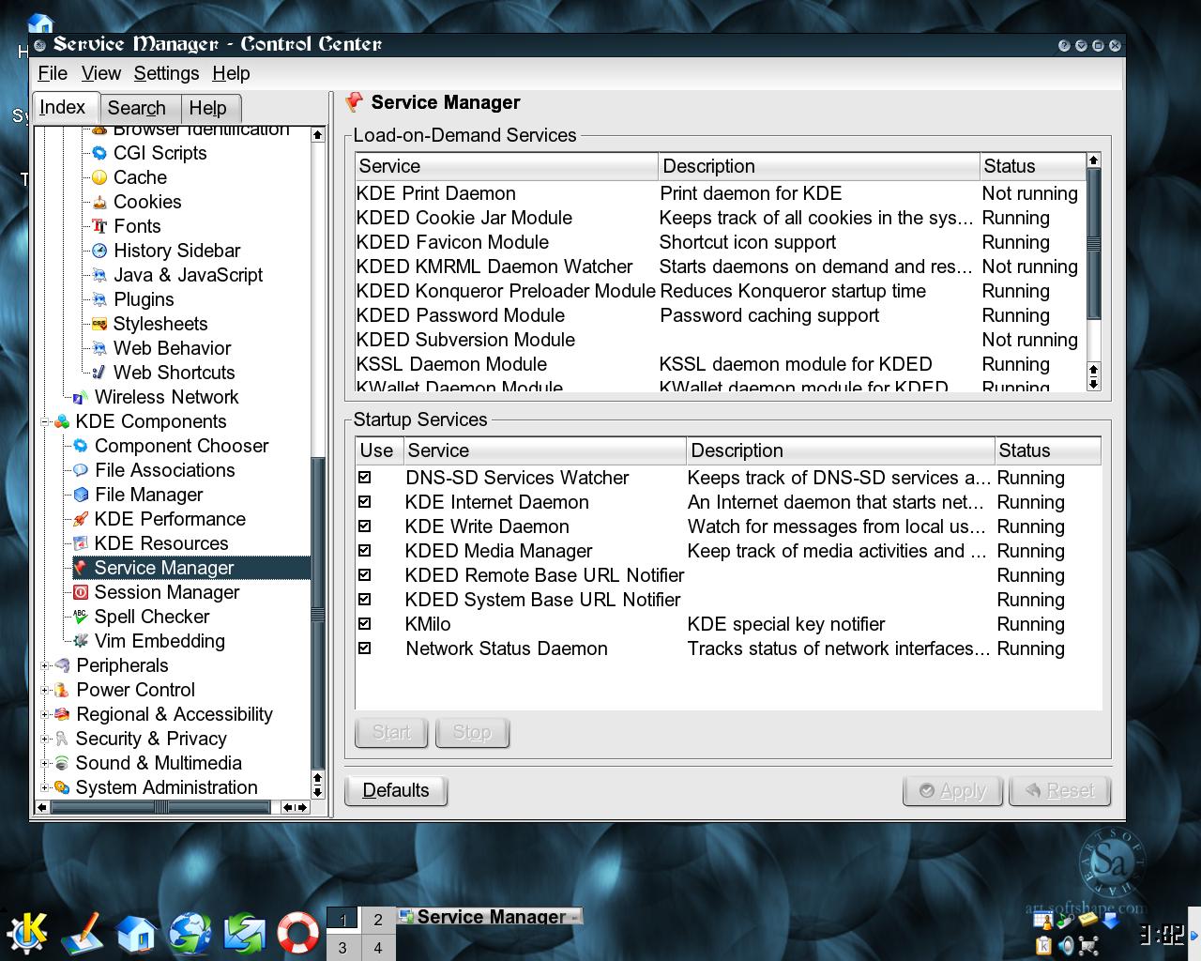
Task: Click the Web Behavior icon
Action: pyautogui.click(x=99, y=348)
